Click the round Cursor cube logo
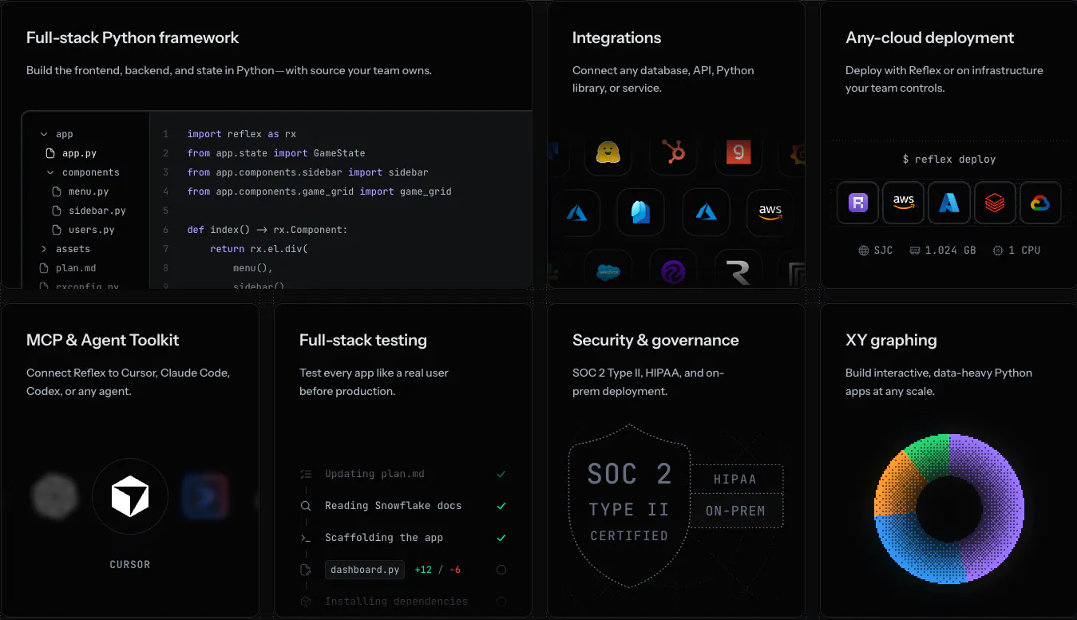This screenshot has width=1077, height=620. [x=130, y=496]
